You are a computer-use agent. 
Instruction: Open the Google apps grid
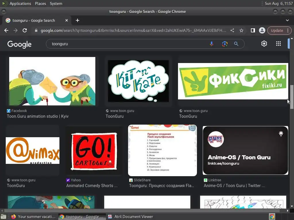tap(278, 44)
